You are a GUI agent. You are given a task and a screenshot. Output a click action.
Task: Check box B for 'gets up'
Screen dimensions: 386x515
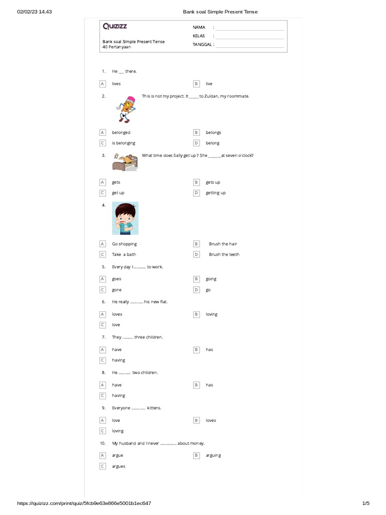tap(197, 182)
